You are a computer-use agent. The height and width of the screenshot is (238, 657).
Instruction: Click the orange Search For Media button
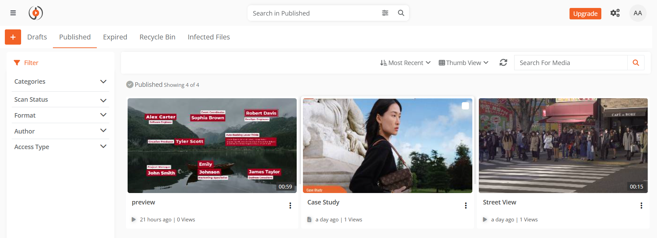636,63
